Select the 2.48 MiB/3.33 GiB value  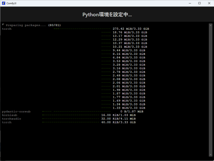pos(129,75)
